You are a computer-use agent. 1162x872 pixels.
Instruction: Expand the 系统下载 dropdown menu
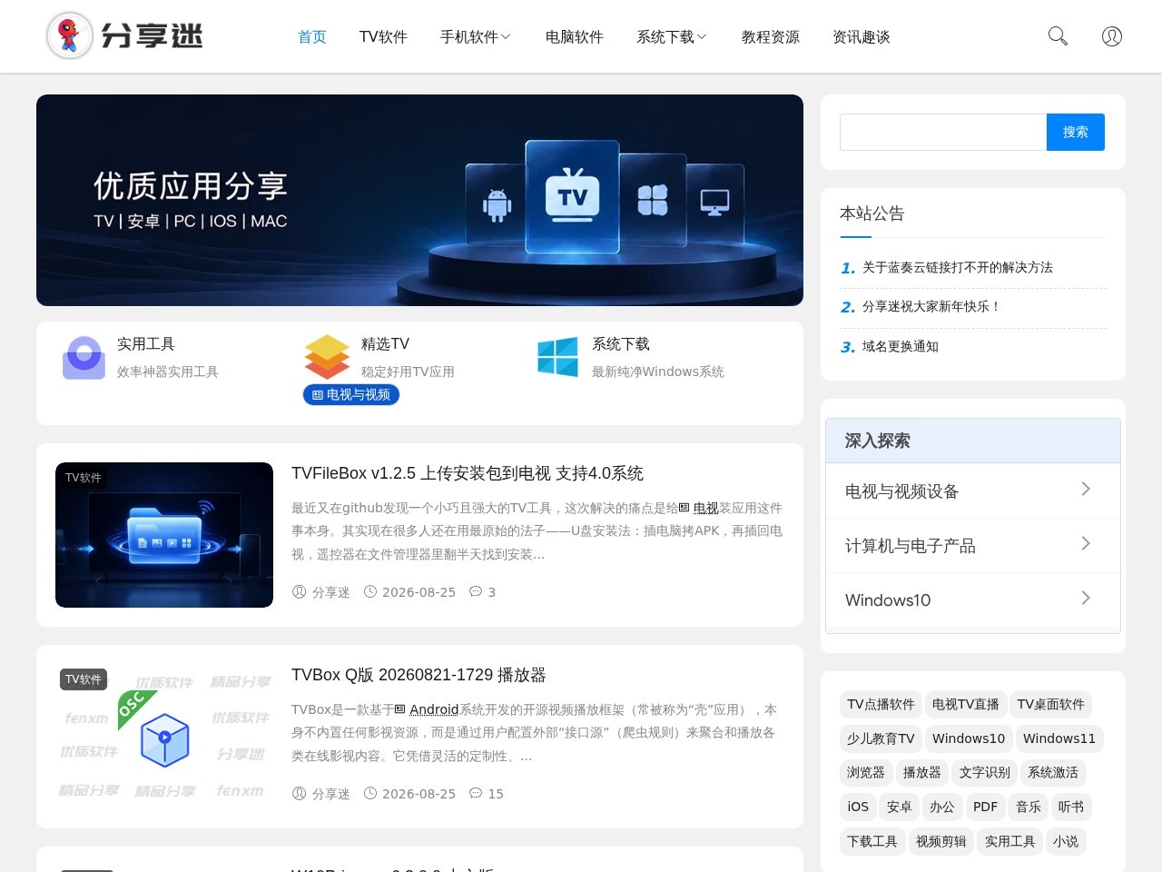[702, 37]
